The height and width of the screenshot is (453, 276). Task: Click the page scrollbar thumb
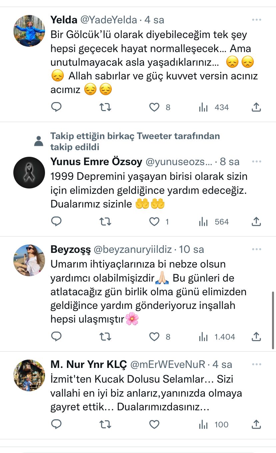(x=273, y=320)
